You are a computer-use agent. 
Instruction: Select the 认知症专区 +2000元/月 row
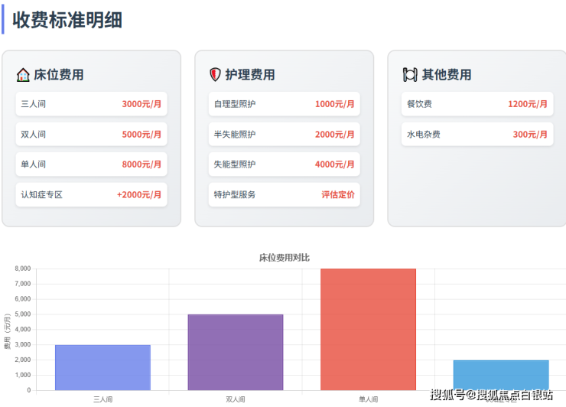pyautogui.click(x=91, y=195)
